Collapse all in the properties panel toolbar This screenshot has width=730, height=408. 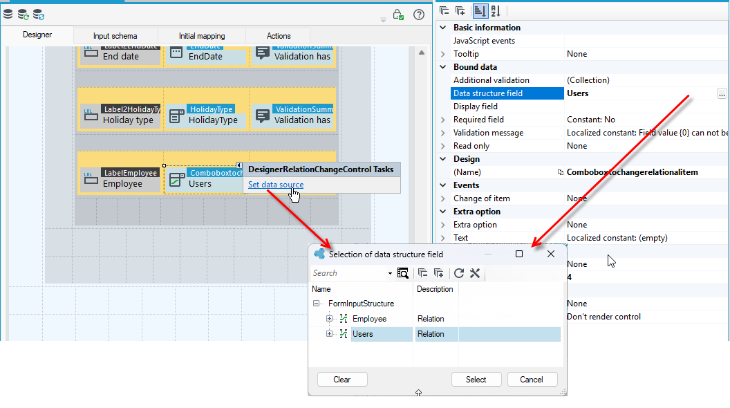[444, 10]
